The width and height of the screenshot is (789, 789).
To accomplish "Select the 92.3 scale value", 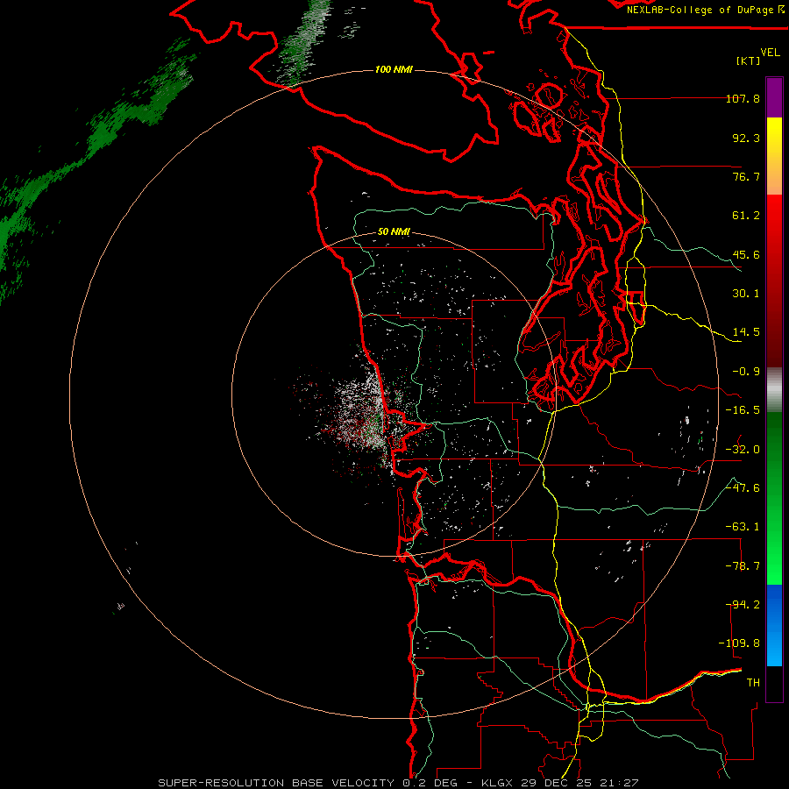I will 746,138.
